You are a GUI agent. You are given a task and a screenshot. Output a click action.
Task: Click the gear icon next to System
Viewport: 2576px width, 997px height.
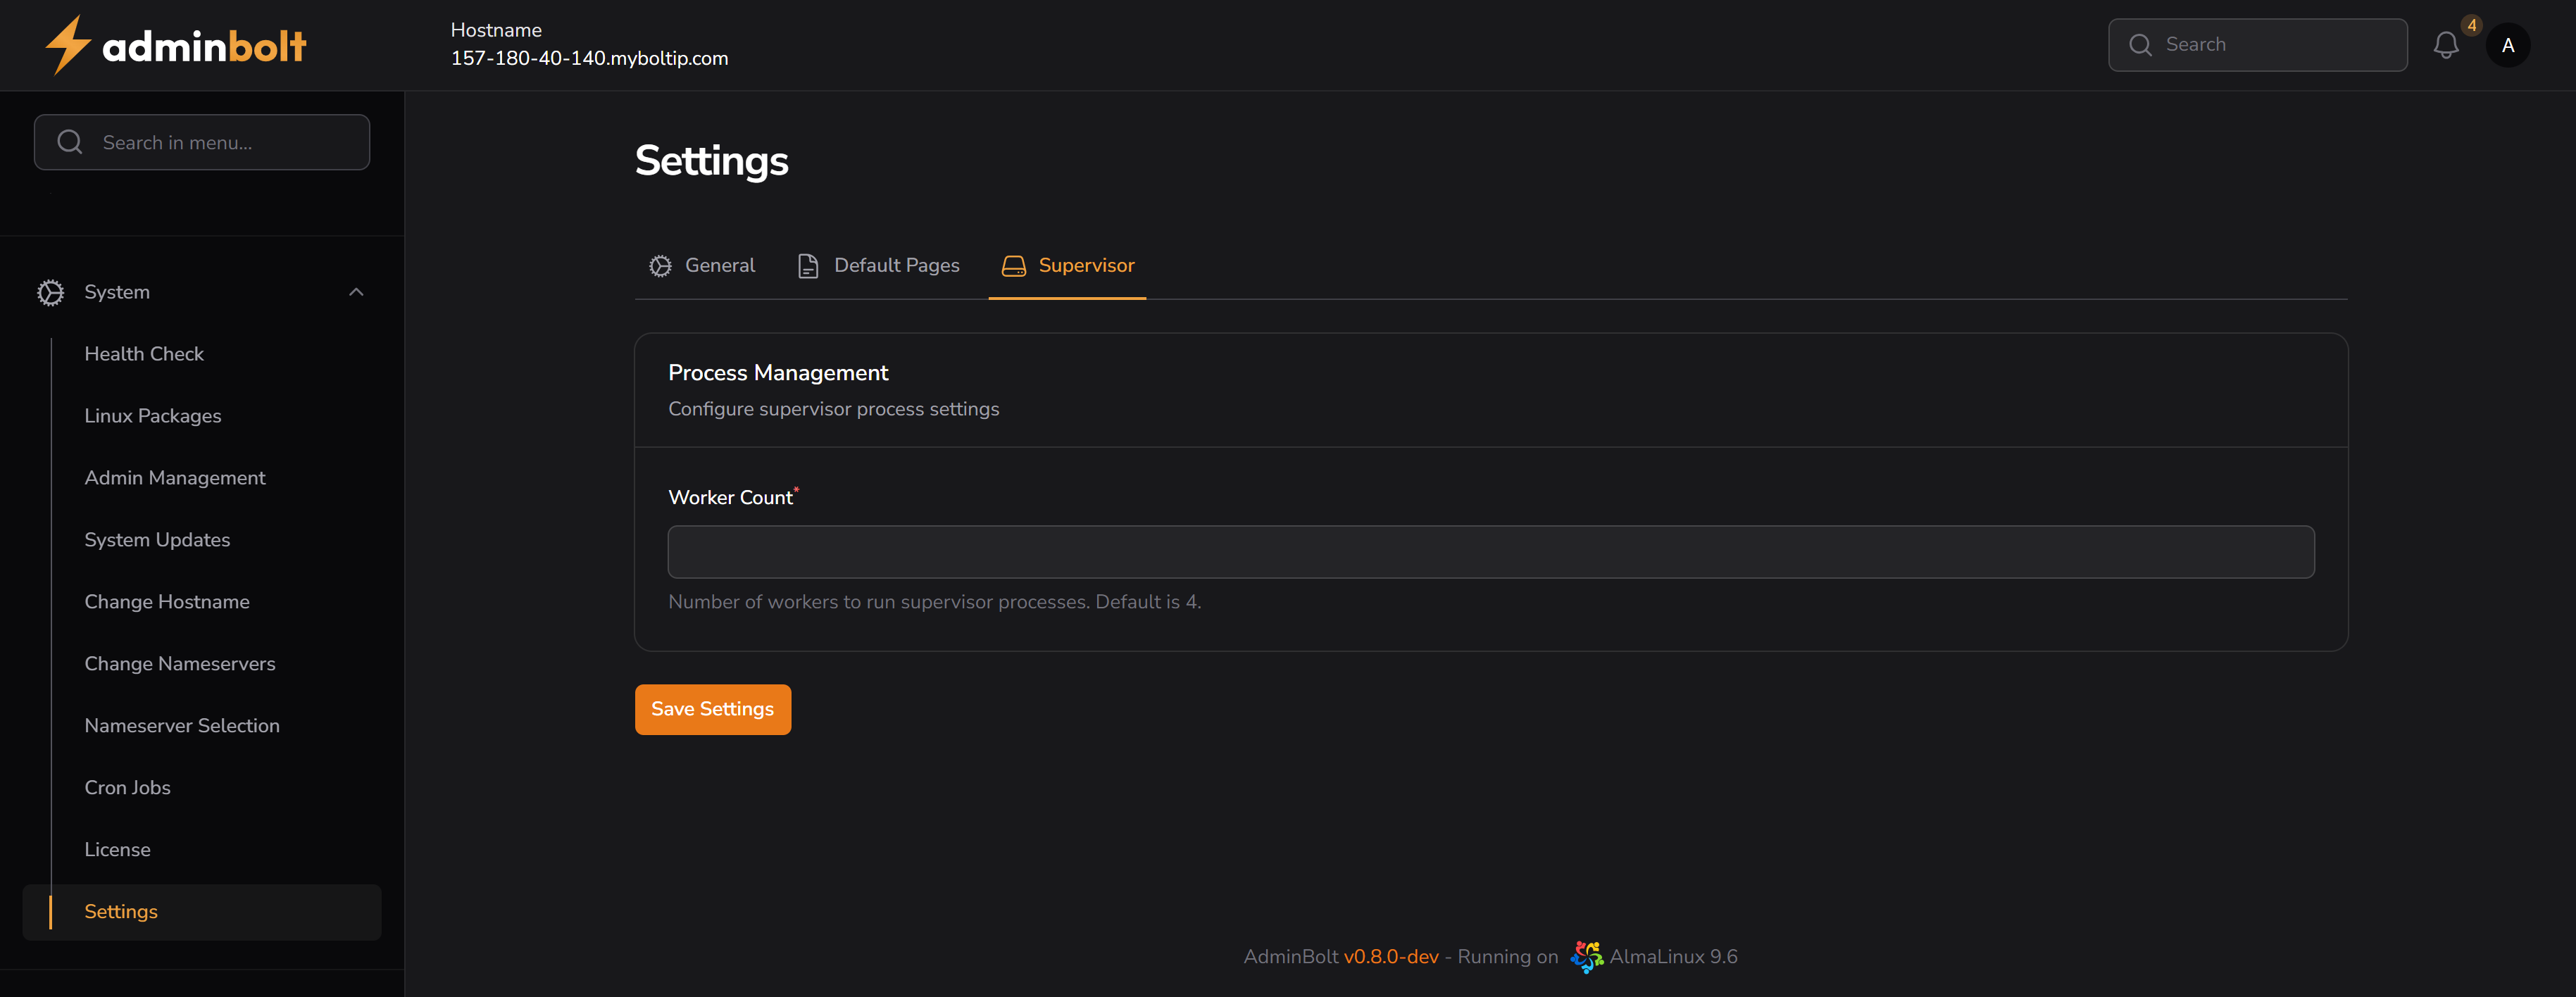(x=50, y=292)
